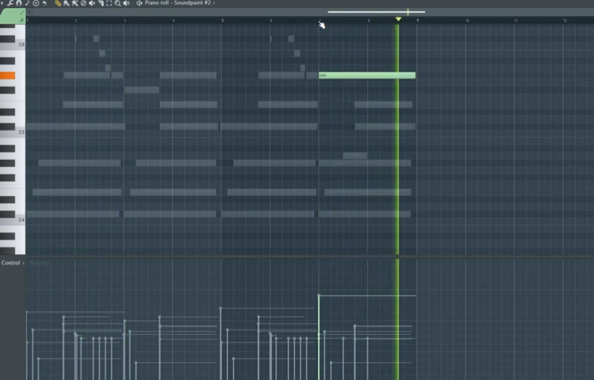Click bar number 12 on the timeline ruler
594x380 pixels.
564,21
